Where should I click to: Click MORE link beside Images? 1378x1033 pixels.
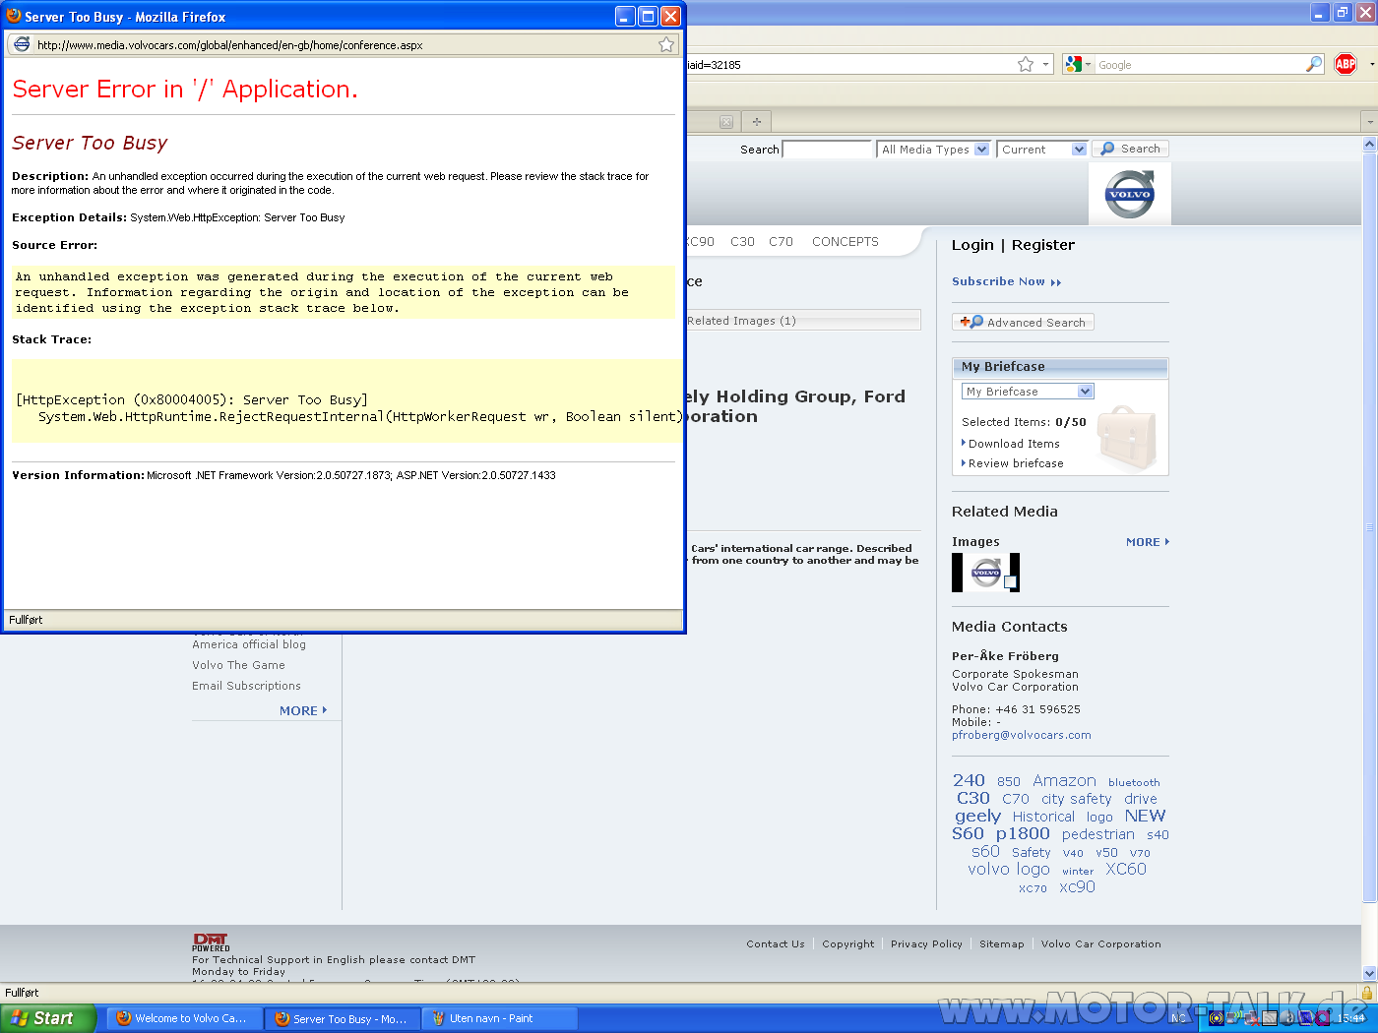(1148, 542)
